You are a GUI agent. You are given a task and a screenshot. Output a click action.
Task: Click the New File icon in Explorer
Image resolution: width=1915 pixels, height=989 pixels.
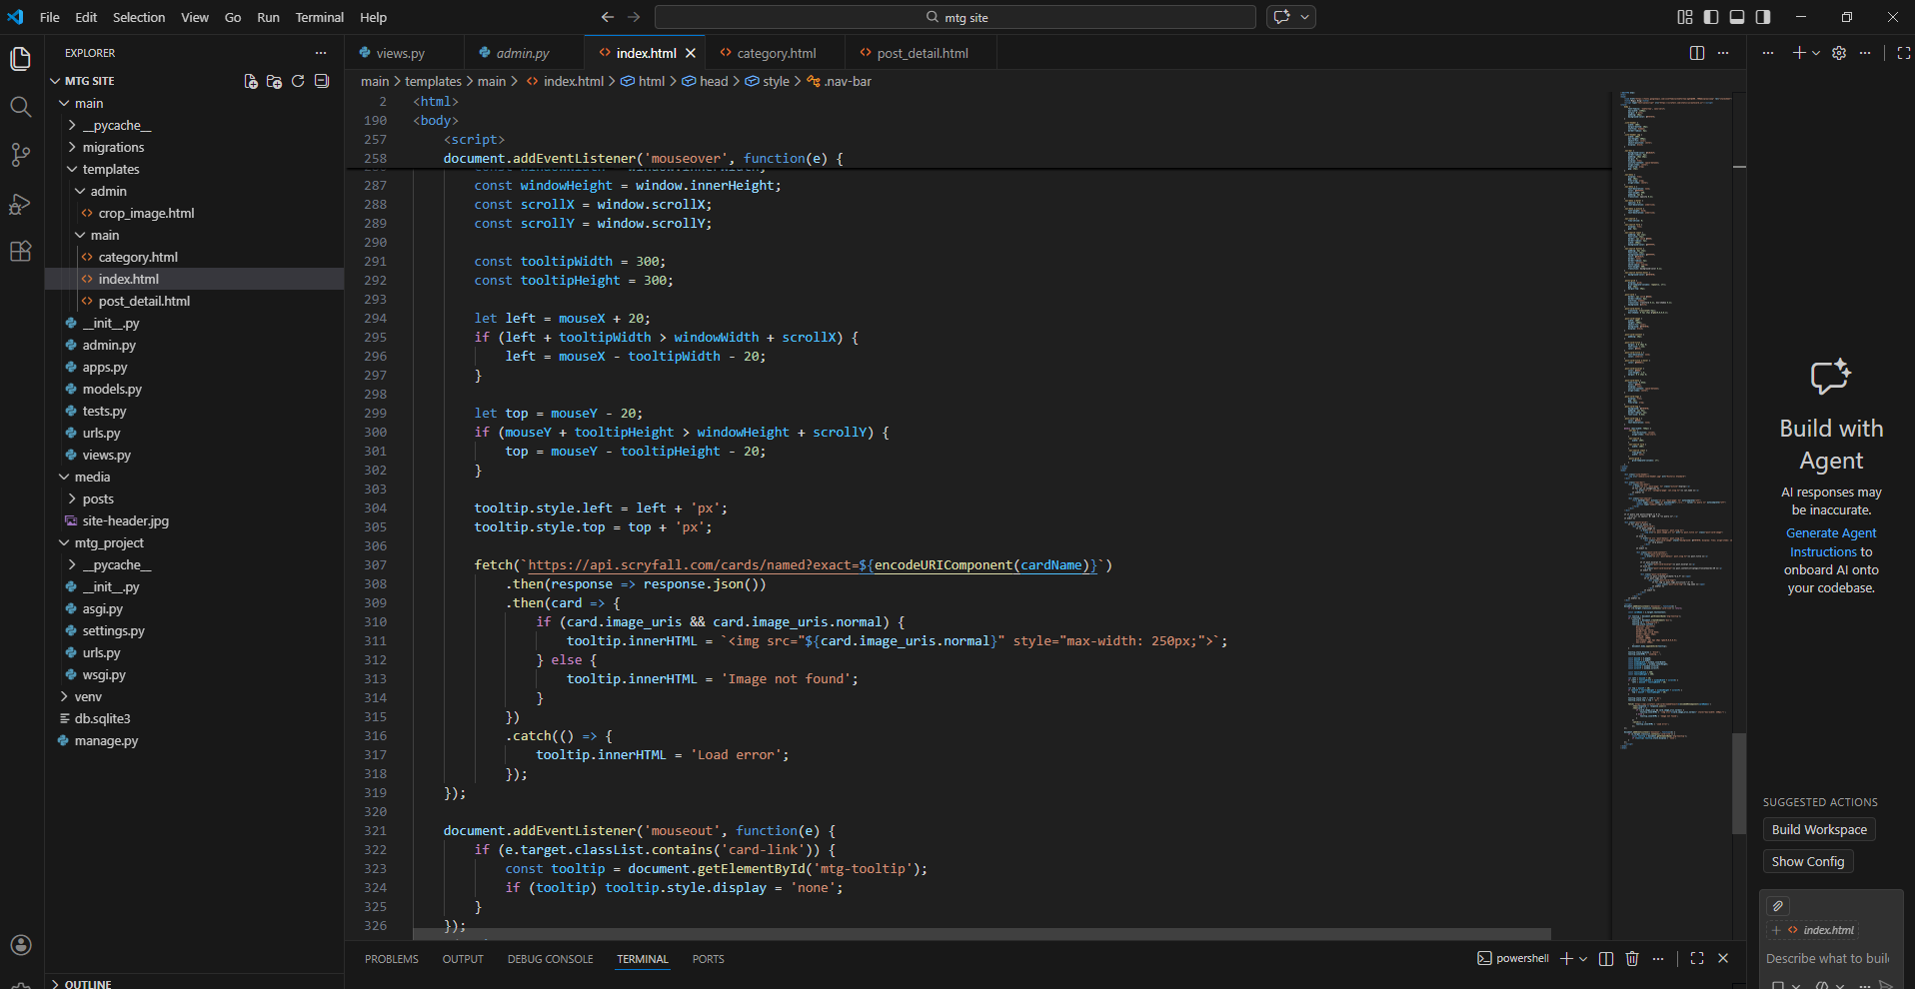click(250, 81)
